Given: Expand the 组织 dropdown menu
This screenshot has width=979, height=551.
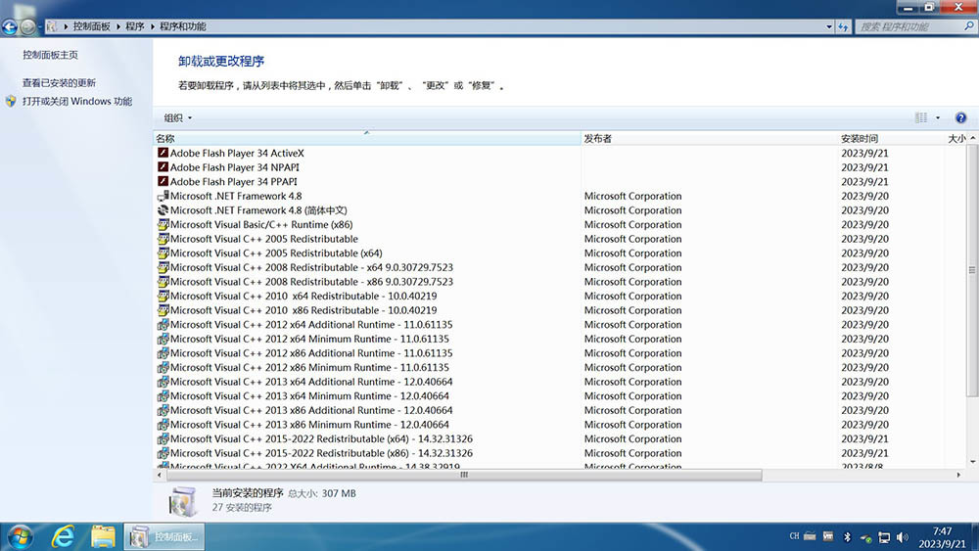Looking at the screenshot, I should (x=178, y=117).
